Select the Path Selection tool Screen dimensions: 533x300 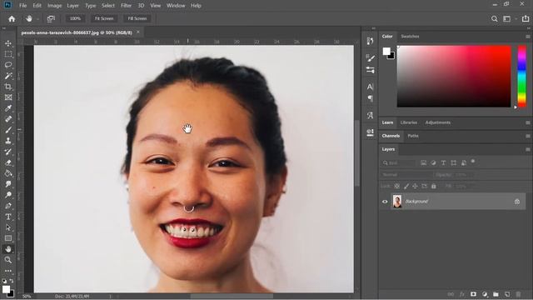pyautogui.click(x=8, y=227)
